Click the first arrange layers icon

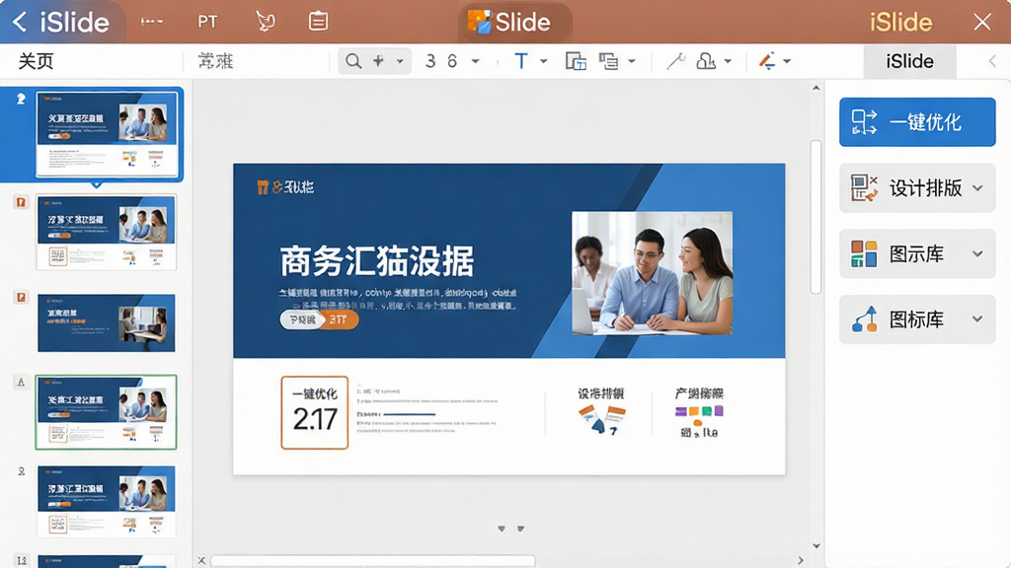pyautogui.click(x=576, y=61)
